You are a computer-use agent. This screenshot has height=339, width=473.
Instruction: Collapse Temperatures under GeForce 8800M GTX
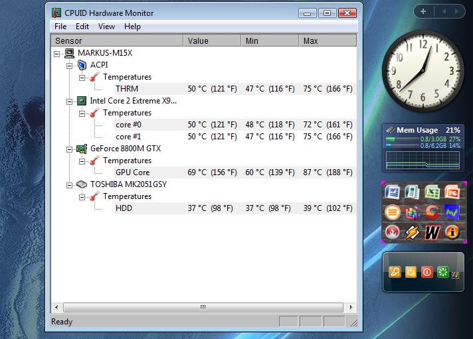coord(82,161)
